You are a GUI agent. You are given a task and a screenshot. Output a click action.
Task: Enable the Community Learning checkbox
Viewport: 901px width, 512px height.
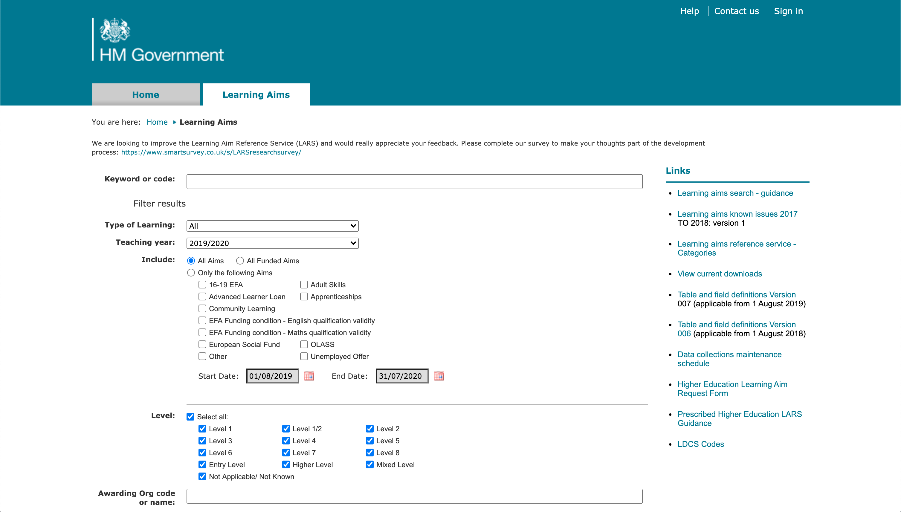click(202, 308)
